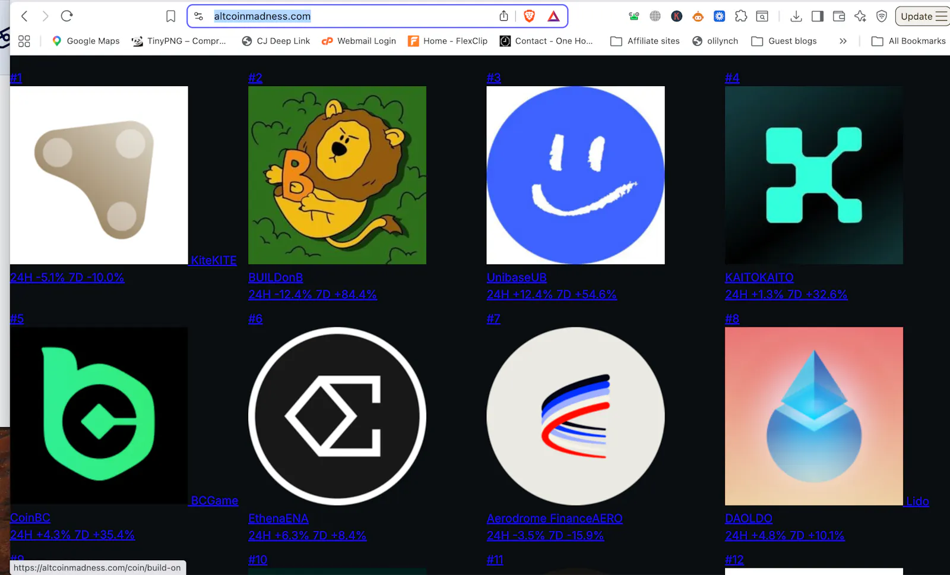Click the orange robot extension icon
Screen dimensions: 950x575
click(698, 17)
